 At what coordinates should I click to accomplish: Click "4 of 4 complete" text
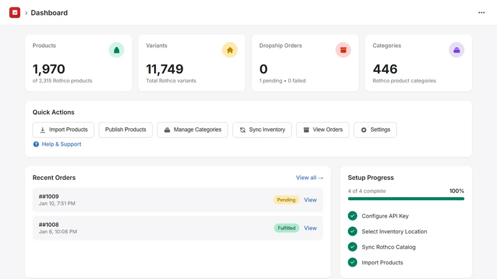click(367, 191)
